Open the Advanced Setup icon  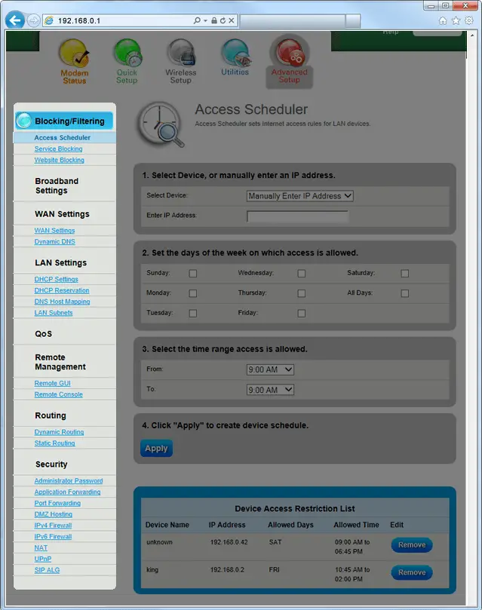[290, 60]
